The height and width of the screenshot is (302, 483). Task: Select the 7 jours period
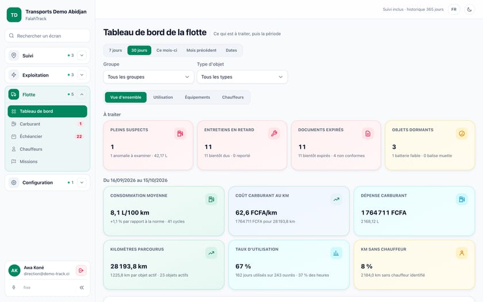(115, 50)
